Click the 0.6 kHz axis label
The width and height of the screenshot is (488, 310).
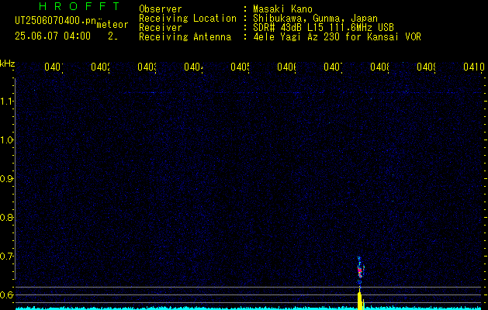click(x=6, y=294)
